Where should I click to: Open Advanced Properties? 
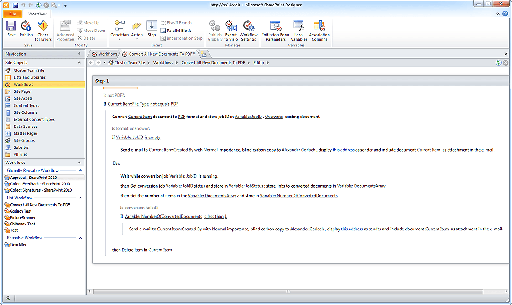point(65,30)
